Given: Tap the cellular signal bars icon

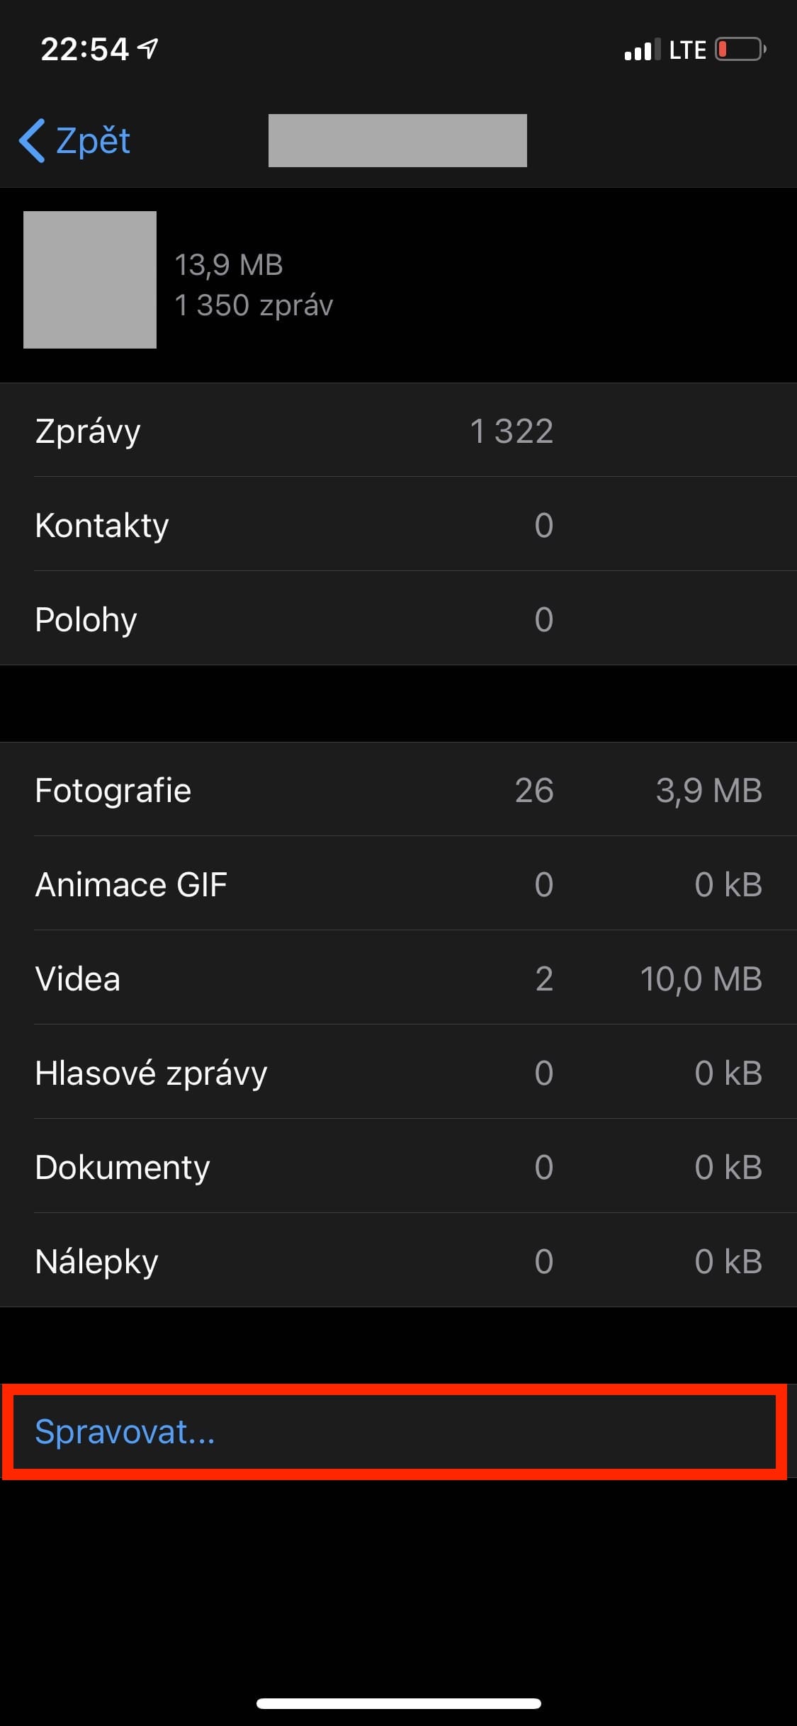Looking at the screenshot, I should coord(642,50).
